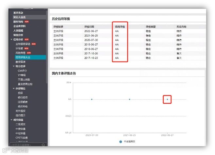Select 发行人速览 in the sidebar
Image resolution: width=215 pixels, height=155 pixels.
pyautogui.click(x=19, y=17)
